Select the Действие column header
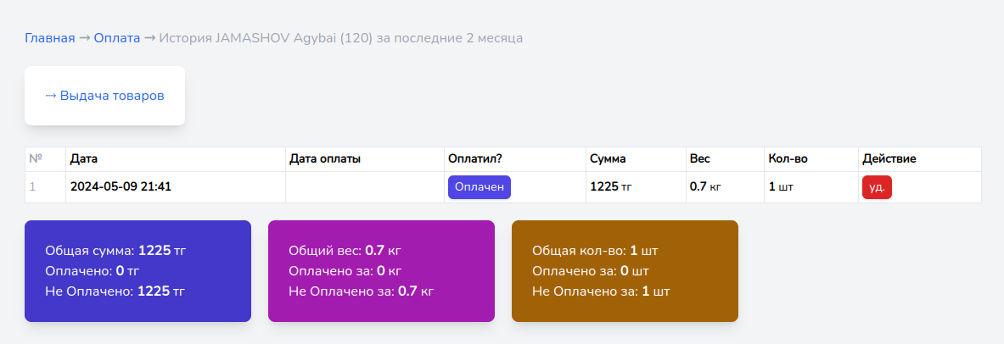Screen dimensions: 1004x344 point(889,159)
